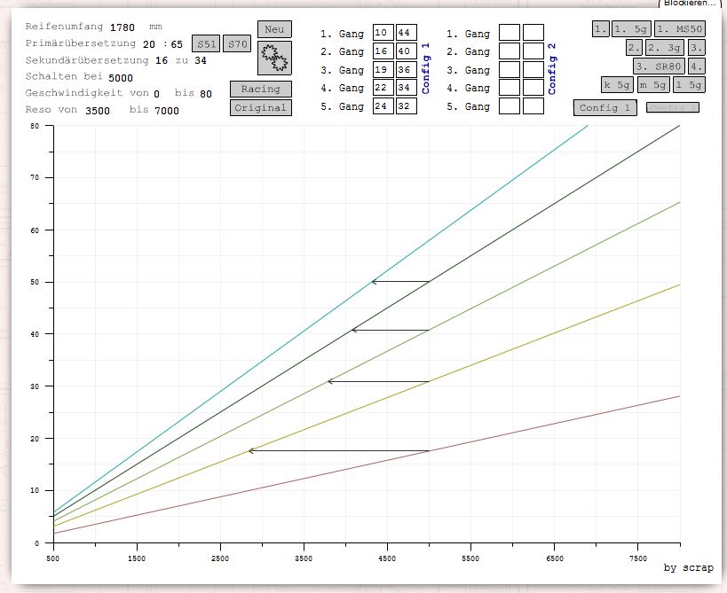The image size is (727, 593).
Task: Choose the 3. SR80 gear preset
Action: tap(659, 66)
